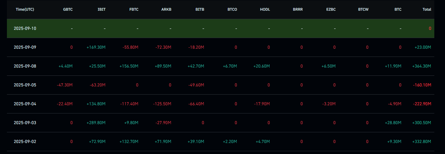Click the +169.30M IBIT inflow value

point(96,47)
